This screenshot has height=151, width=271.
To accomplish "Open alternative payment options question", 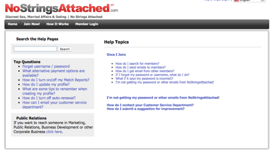I will [x=53, y=73].
